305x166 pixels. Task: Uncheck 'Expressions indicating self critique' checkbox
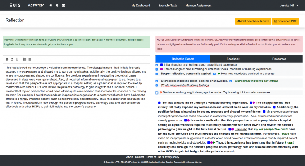click(230, 81)
